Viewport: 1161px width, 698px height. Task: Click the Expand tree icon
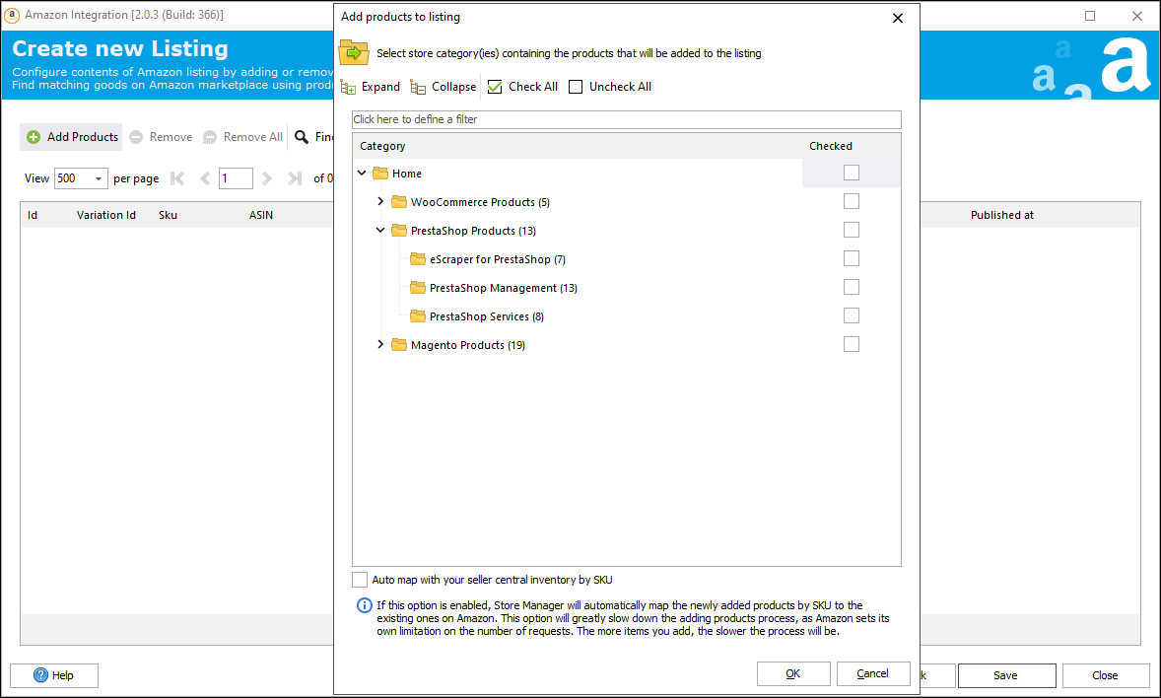pos(348,87)
